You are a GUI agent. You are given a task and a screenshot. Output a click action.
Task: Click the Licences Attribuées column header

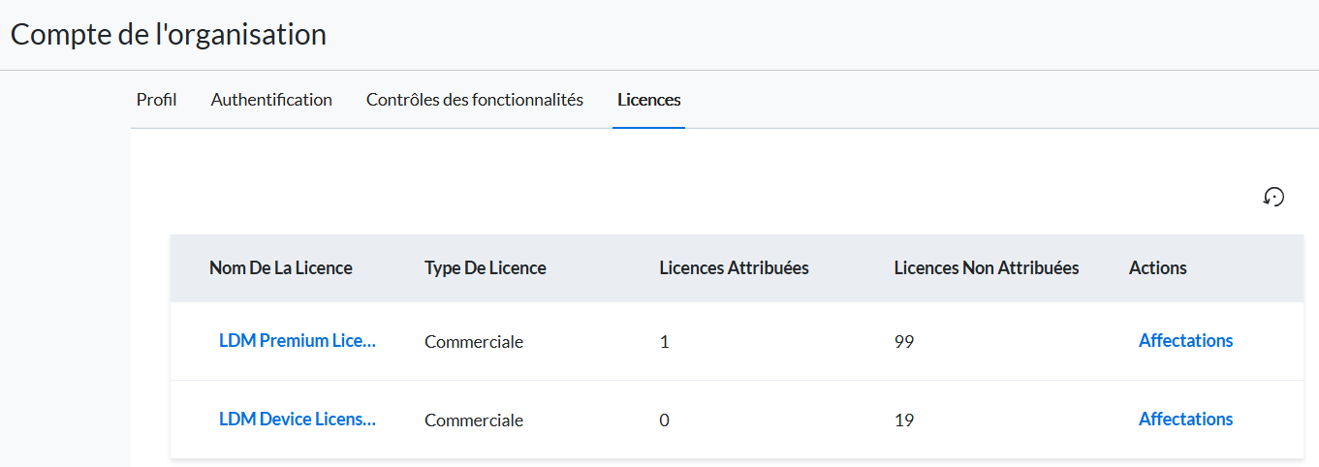click(x=735, y=268)
